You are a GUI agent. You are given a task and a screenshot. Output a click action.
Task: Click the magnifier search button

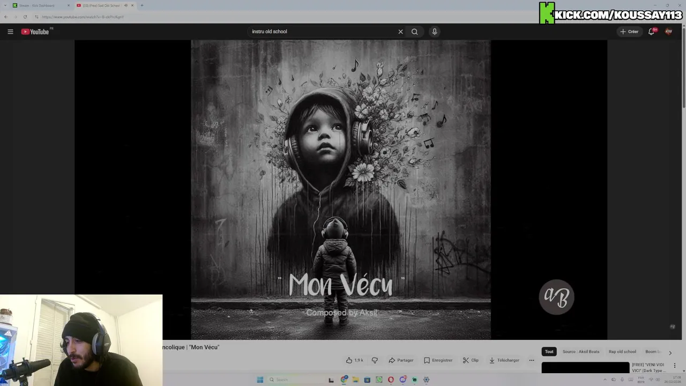[x=414, y=32]
